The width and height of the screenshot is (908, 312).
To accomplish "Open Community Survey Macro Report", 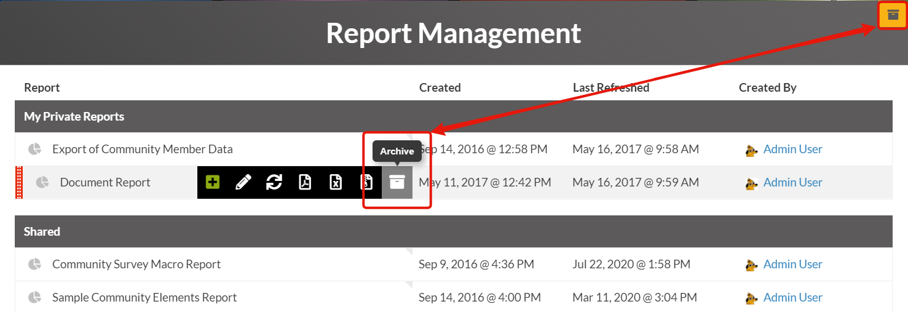I will pos(136,264).
